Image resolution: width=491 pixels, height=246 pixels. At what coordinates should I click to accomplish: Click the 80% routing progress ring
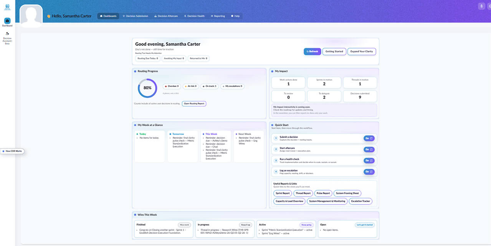point(147,88)
